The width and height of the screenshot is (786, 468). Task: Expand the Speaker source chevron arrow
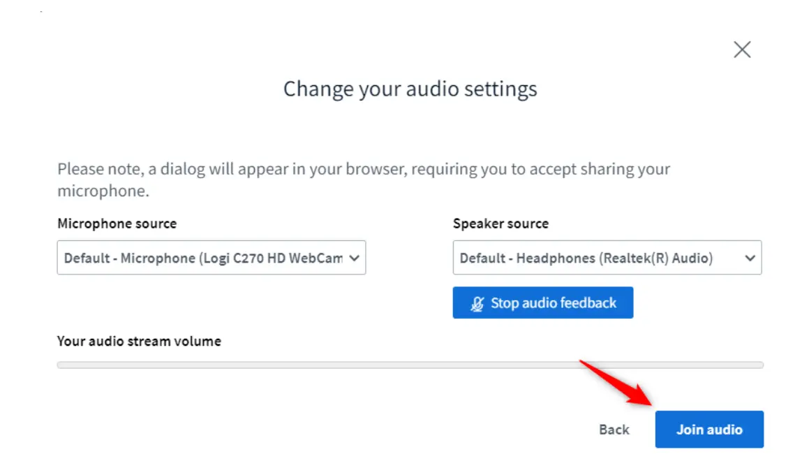pos(750,258)
